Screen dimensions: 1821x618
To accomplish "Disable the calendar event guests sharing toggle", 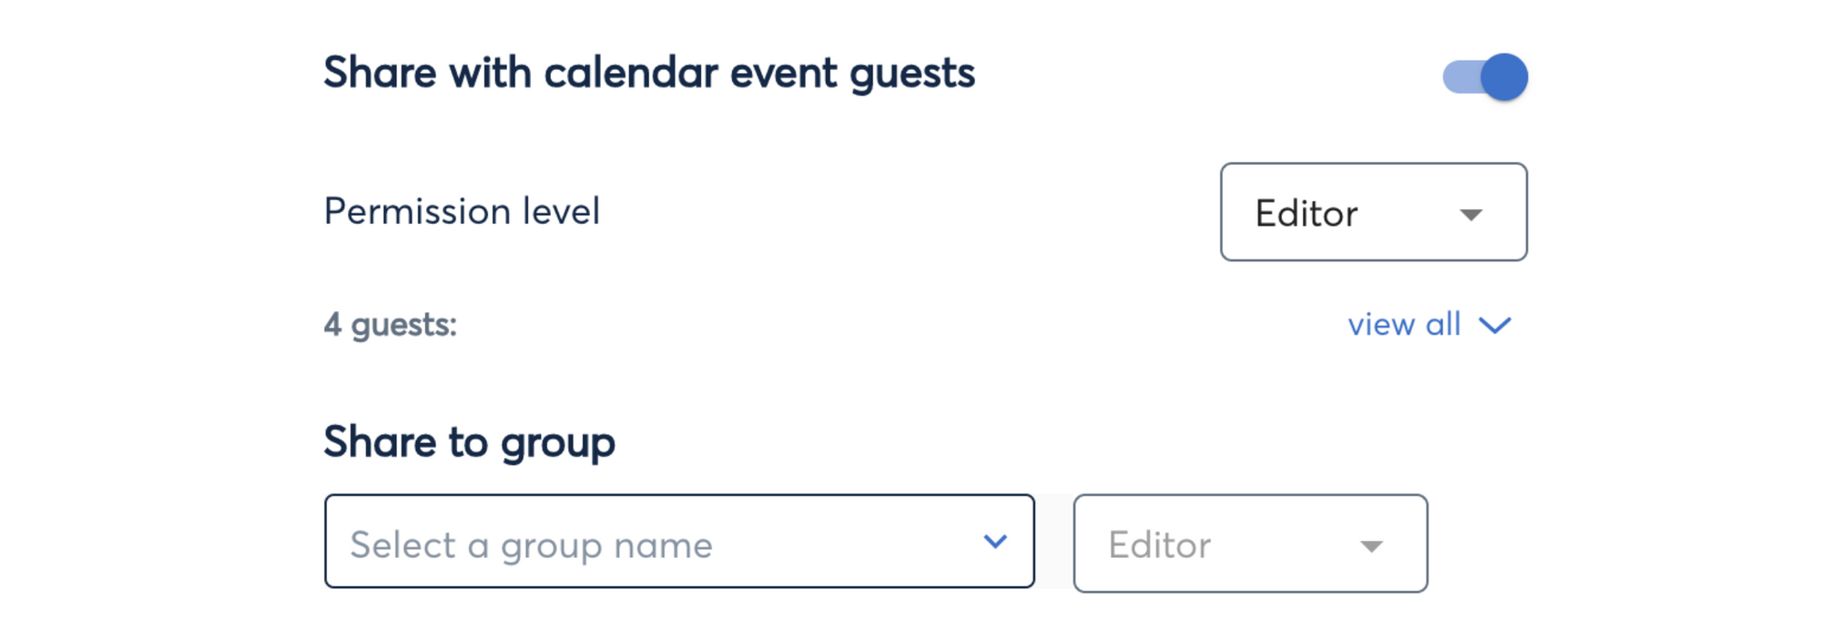I will (1484, 77).
